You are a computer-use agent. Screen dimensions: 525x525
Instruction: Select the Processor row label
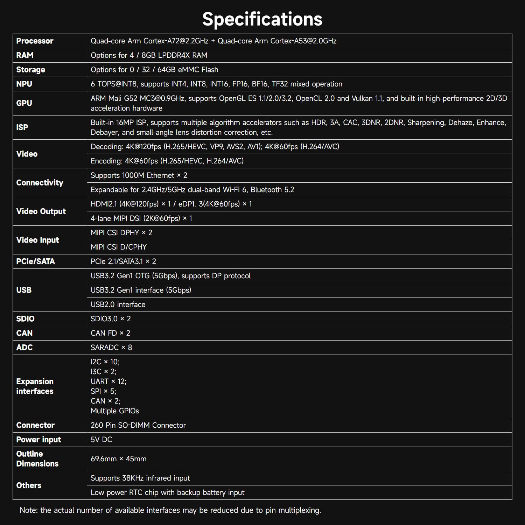pos(35,41)
